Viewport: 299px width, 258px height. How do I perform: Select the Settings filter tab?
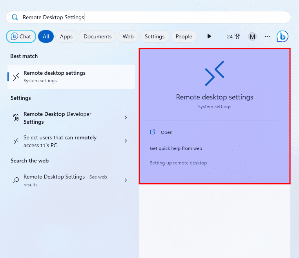pos(155,36)
